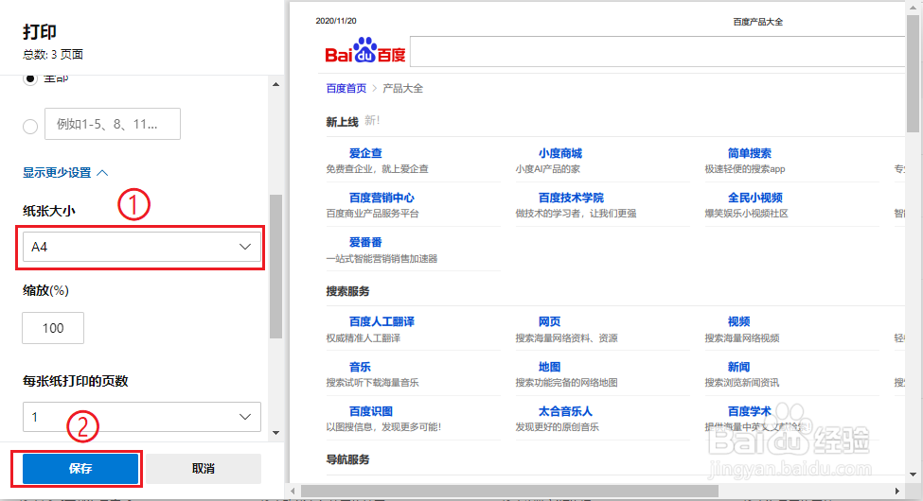Image resolution: width=923 pixels, height=501 pixels.
Task: Click the settings panel vertical scrollbar thumb
Action: click(275, 267)
